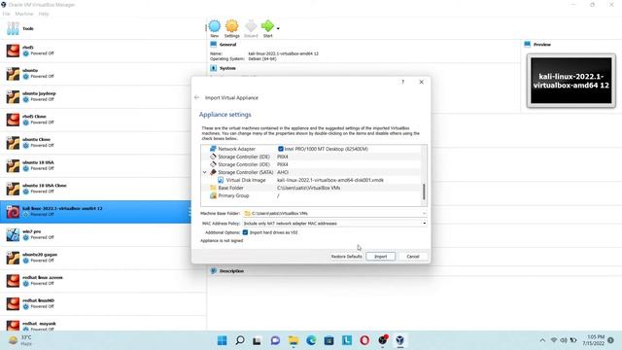Click the Storage Controller (SATA) icon
This screenshot has height=350, width=622.
(x=213, y=172)
